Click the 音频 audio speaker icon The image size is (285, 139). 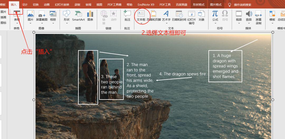pos(249,14)
